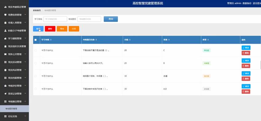Click the paper-plane icon beside 奖惩记录管理
261x121 pixels.
tap(5, 94)
